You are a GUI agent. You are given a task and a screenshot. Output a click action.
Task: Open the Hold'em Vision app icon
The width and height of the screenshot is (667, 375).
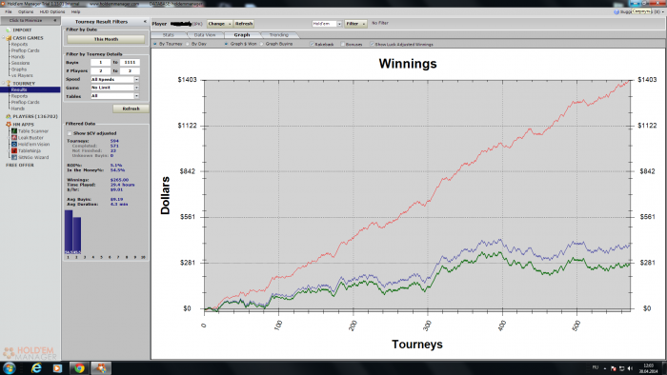[14, 144]
